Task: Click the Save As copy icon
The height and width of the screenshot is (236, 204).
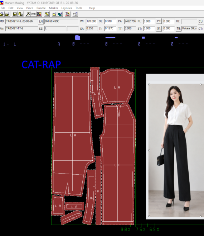Action: [20, 14]
